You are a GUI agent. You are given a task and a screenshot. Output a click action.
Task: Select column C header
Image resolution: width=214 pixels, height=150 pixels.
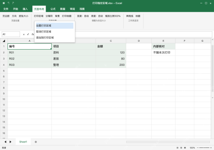[111, 41]
